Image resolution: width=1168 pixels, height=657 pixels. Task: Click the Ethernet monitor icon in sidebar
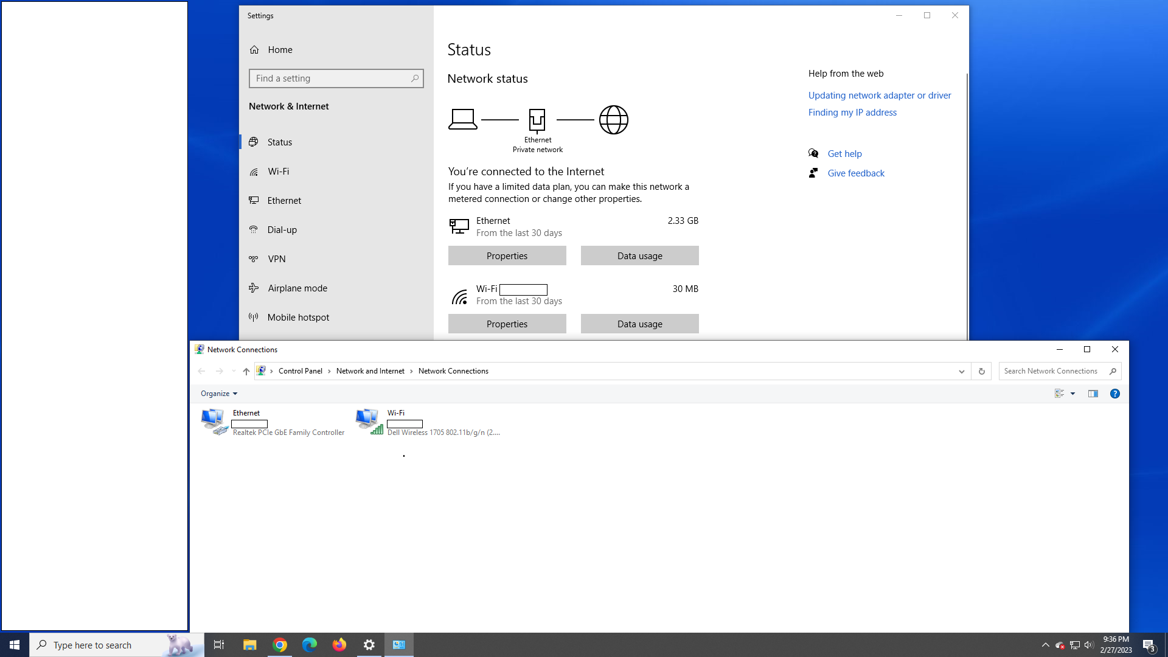tap(254, 200)
